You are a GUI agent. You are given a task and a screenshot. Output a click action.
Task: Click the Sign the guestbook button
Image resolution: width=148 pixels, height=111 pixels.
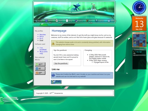coord(61,63)
